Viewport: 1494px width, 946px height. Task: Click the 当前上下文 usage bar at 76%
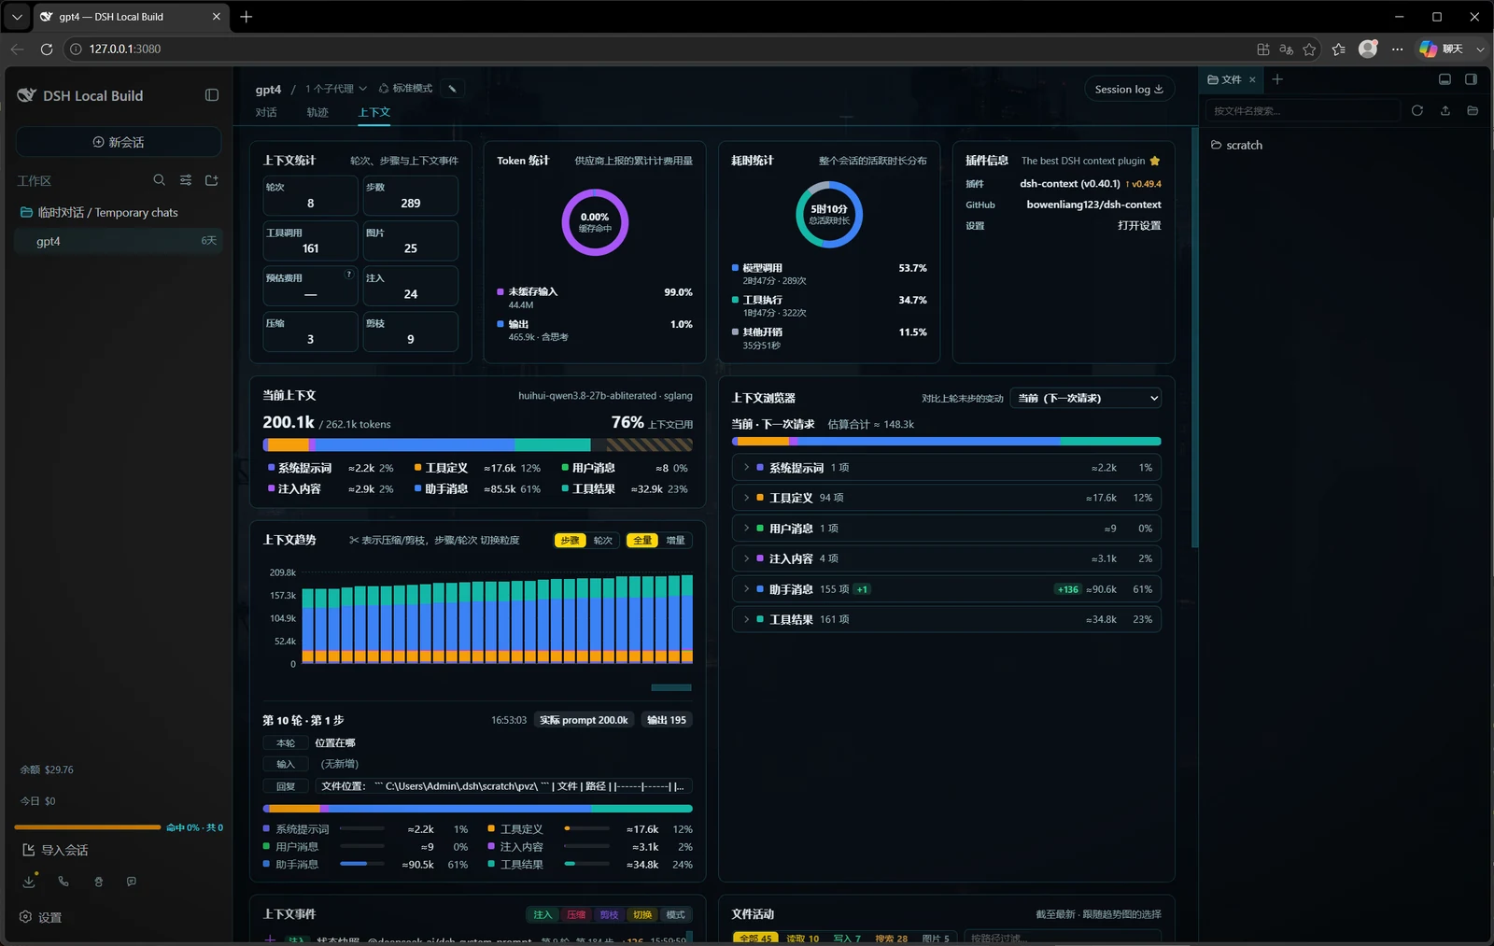(477, 445)
